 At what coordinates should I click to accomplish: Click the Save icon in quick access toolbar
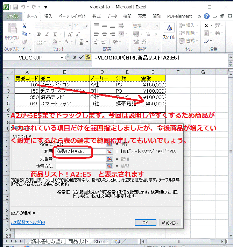pos(14,7)
